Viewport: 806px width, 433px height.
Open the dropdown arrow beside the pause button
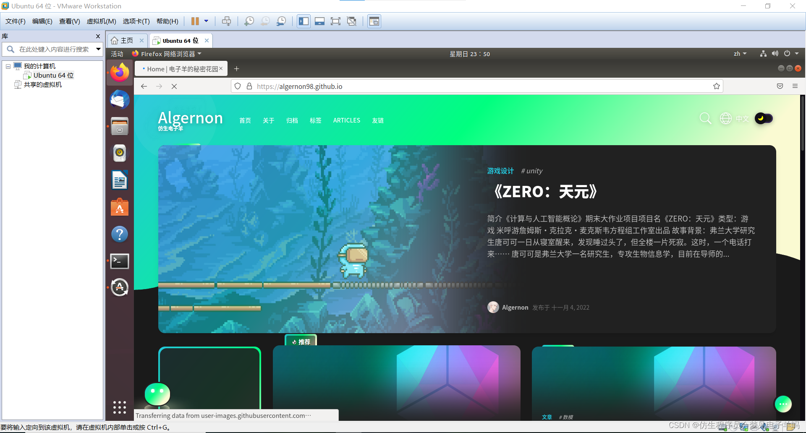[x=206, y=21]
